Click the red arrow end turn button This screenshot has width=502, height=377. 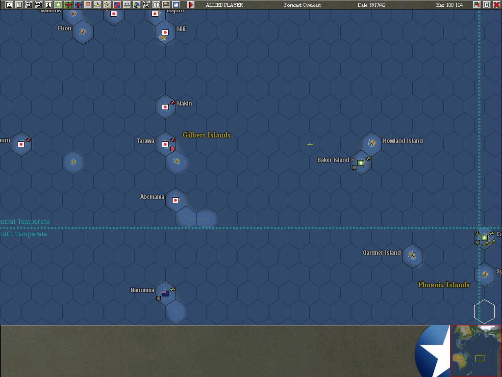click(191, 5)
